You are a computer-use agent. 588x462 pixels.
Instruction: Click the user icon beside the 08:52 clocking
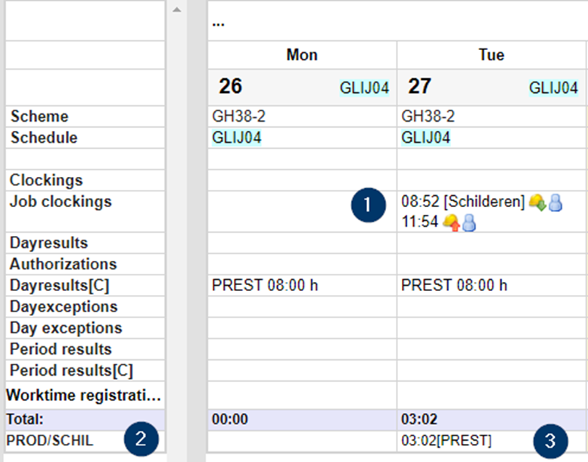[555, 203]
